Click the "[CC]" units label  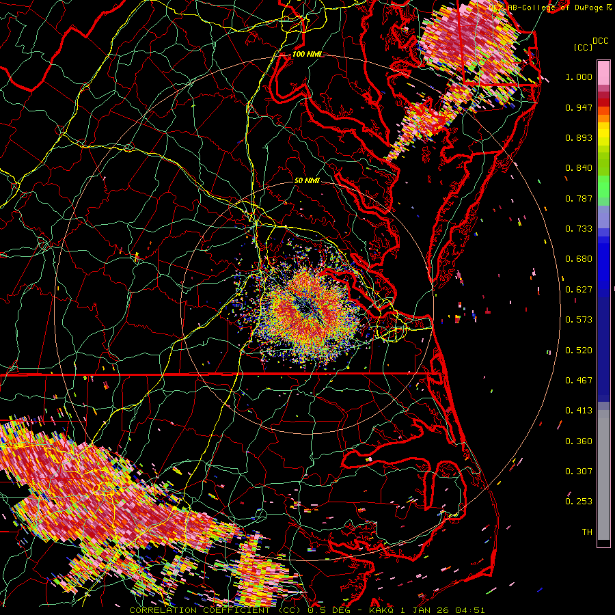tap(583, 47)
